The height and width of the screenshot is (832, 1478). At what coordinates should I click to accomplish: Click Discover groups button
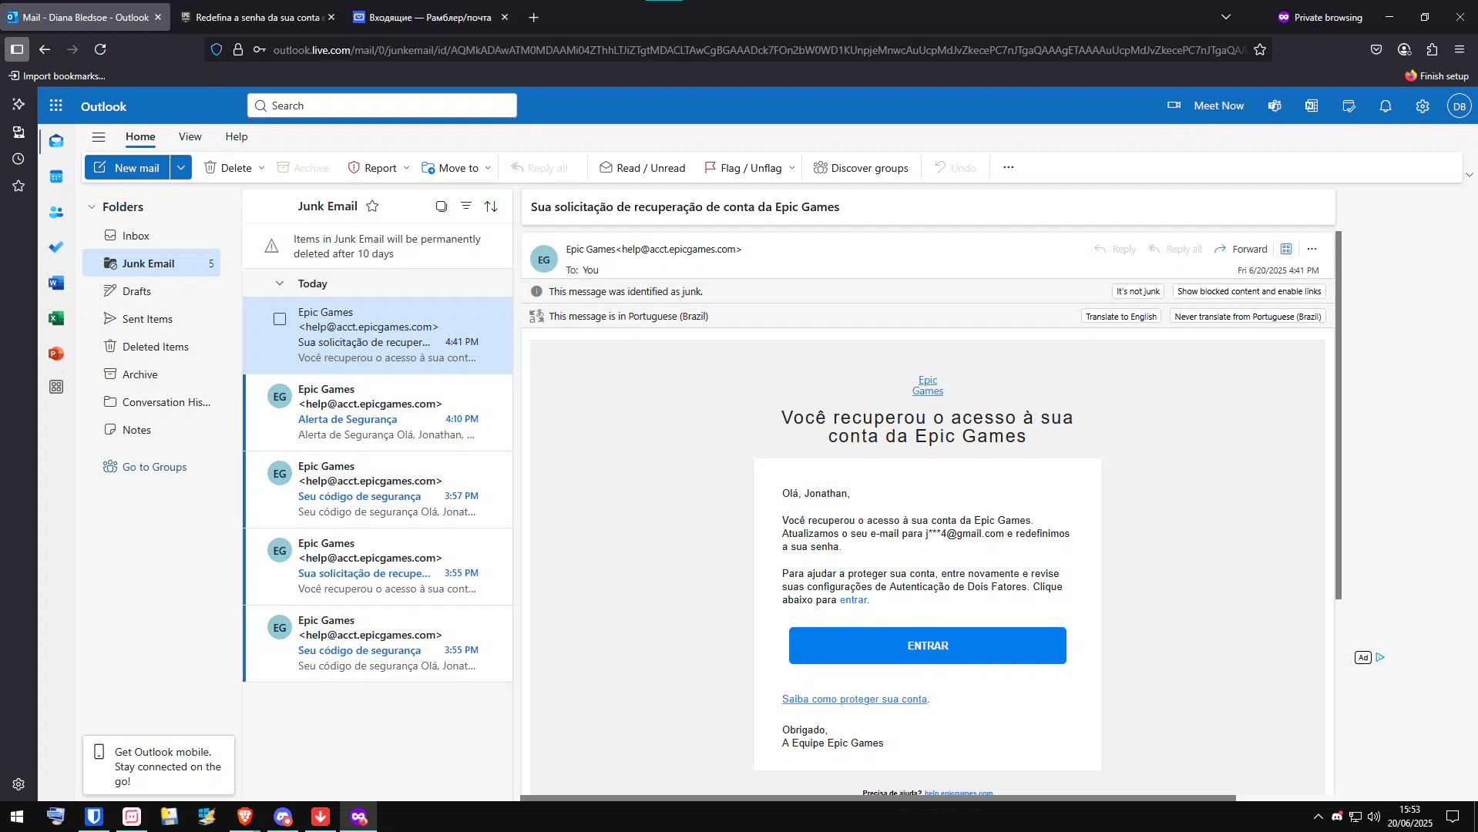(861, 168)
